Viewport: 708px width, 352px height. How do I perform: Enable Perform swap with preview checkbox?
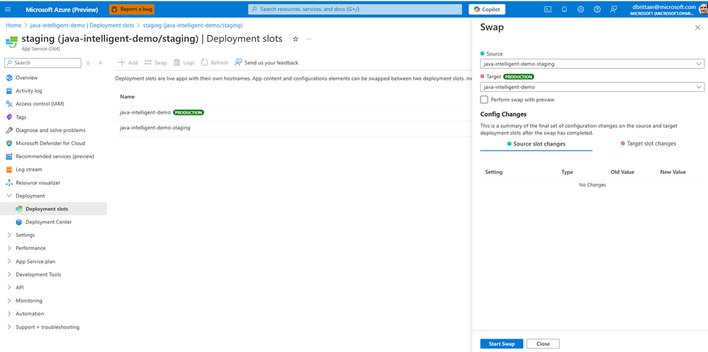[x=484, y=100]
